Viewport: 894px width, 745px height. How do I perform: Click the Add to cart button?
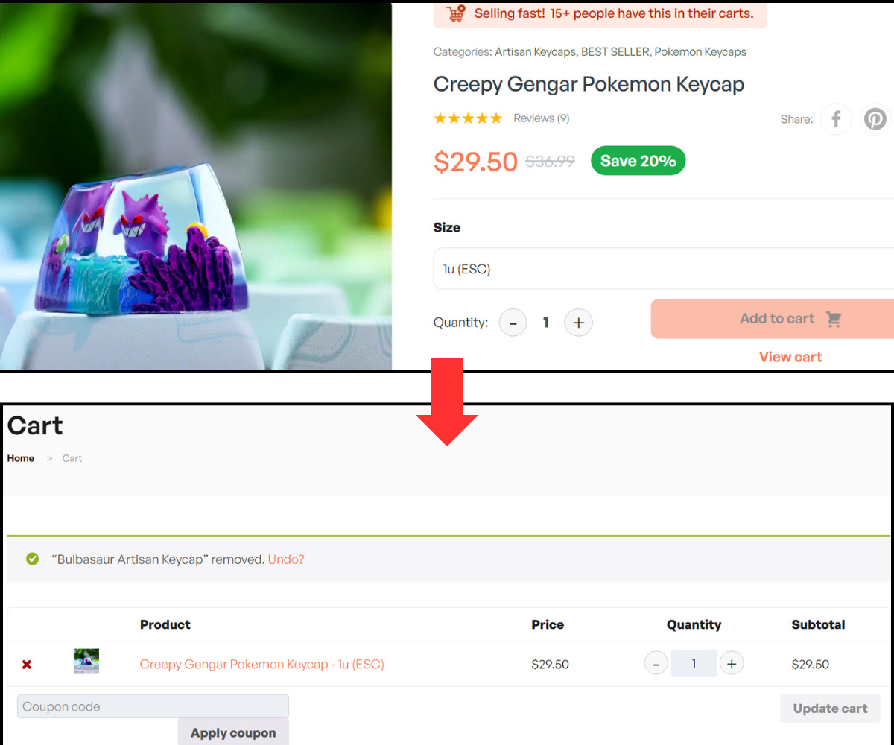[773, 319]
